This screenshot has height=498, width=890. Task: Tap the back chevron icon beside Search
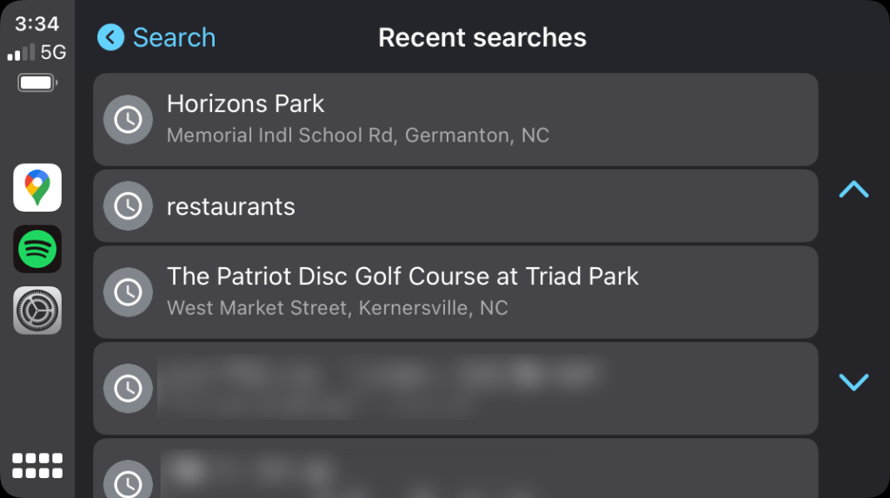[x=110, y=37]
